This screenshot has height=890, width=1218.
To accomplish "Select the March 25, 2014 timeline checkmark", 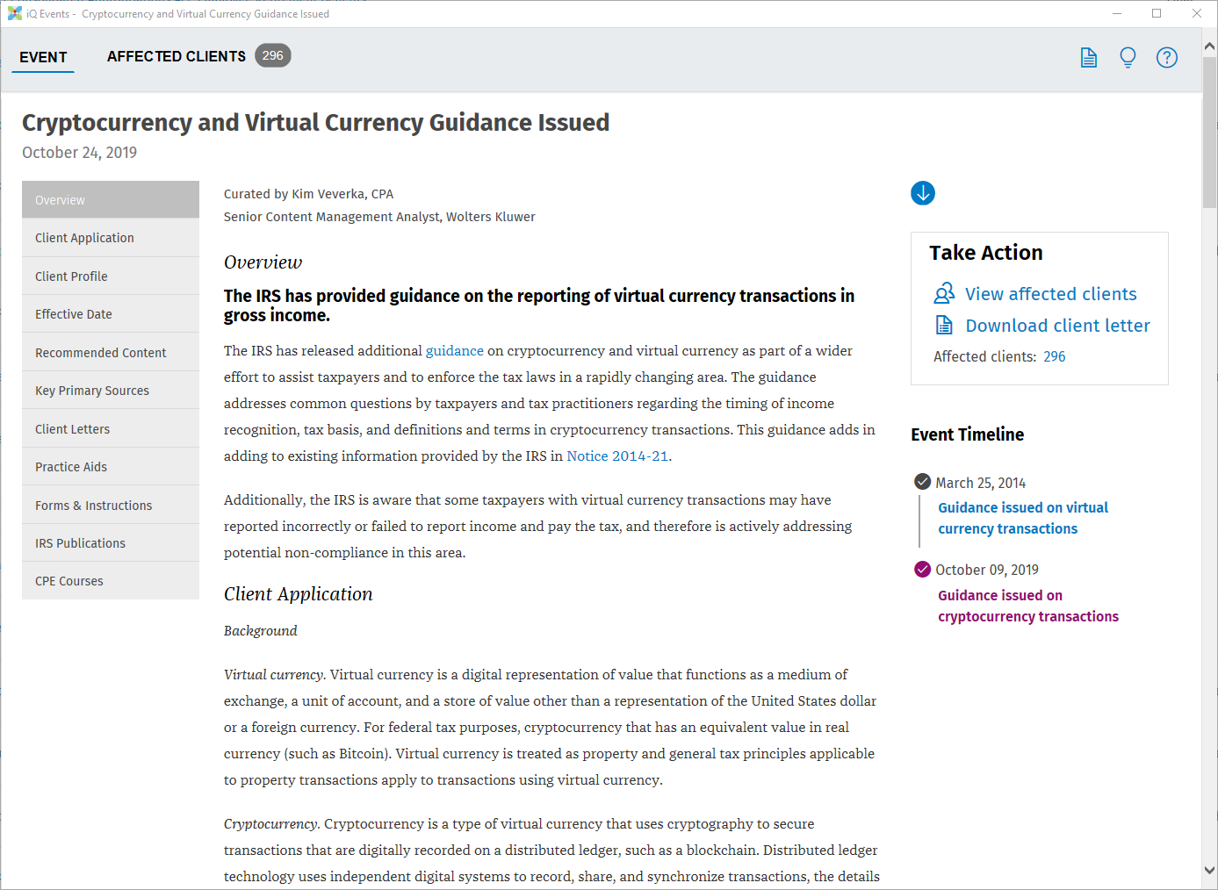I will 922,482.
